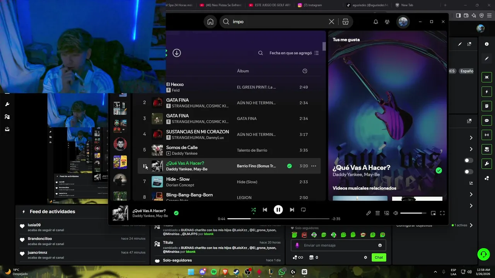Switch Spotify to full screen view
This screenshot has height=278, width=495.
[x=442, y=213]
